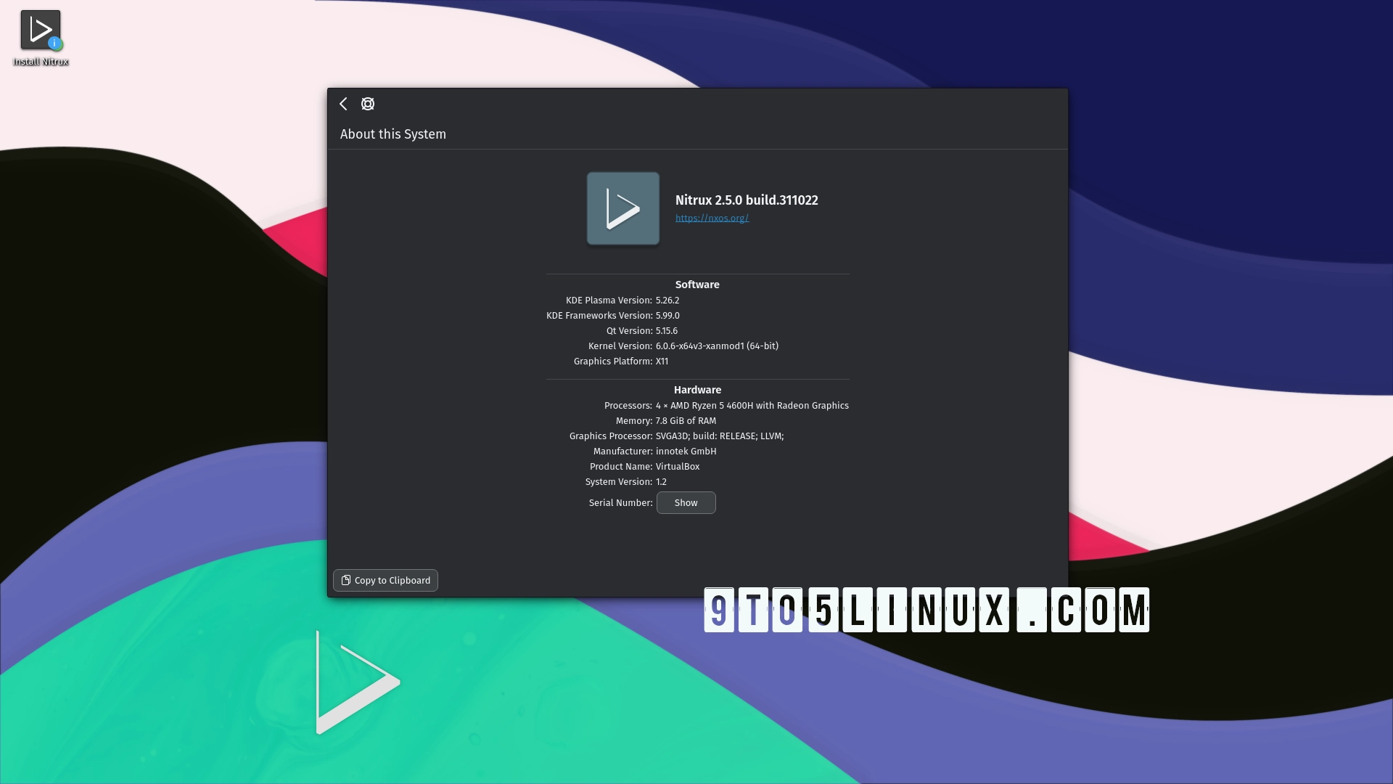Click the Nitrux 2.5.0 build.311022 title
This screenshot has height=784, width=1393.
click(746, 200)
